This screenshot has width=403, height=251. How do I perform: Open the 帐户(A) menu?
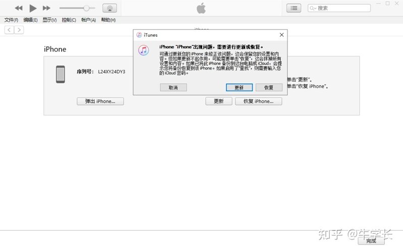click(x=88, y=20)
